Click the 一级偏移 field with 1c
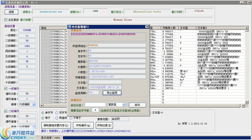 27,35
